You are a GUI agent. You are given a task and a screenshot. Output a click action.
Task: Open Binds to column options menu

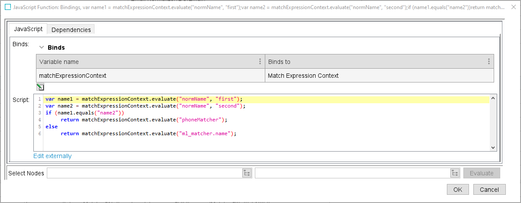coord(488,61)
